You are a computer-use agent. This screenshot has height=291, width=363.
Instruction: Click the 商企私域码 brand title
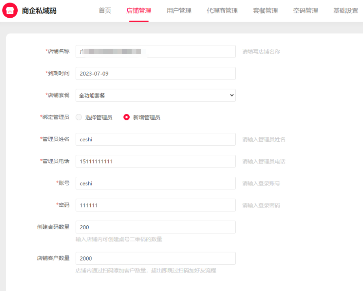pyautogui.click(x=39, y=11)
